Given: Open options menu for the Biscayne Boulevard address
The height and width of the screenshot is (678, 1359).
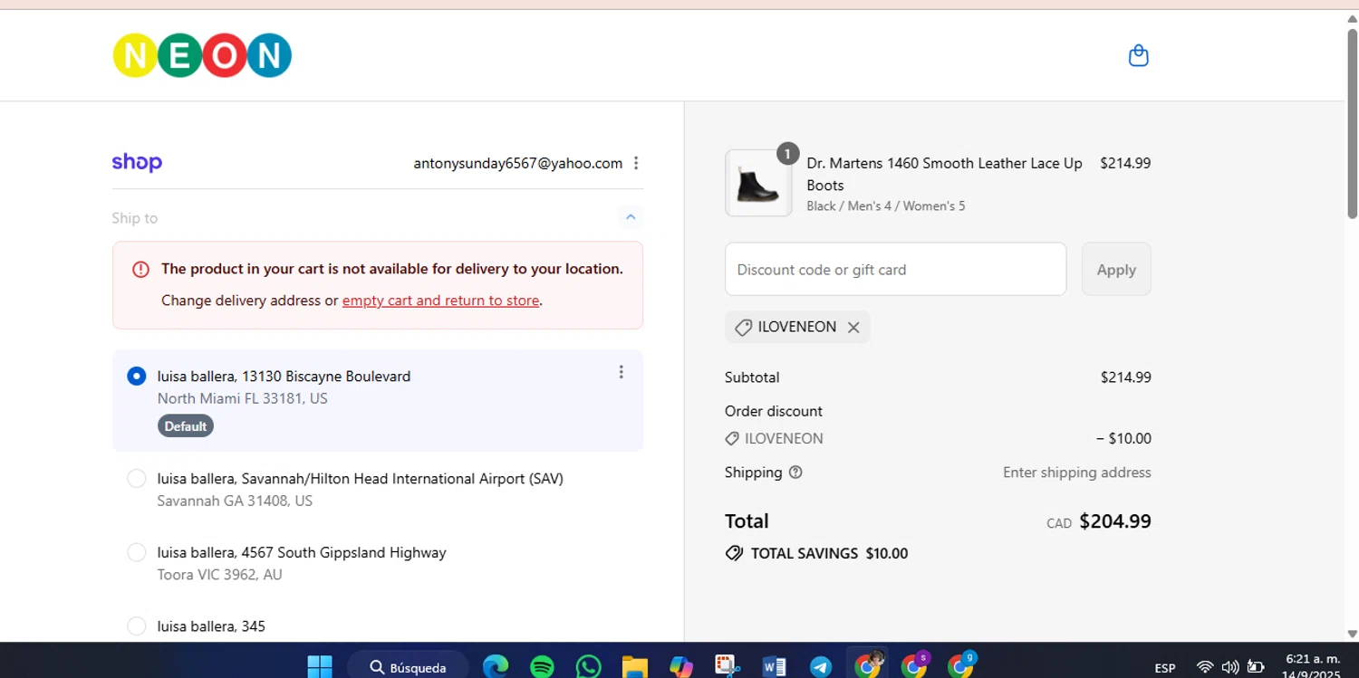Looking at the screenshot, I should 621,372.
